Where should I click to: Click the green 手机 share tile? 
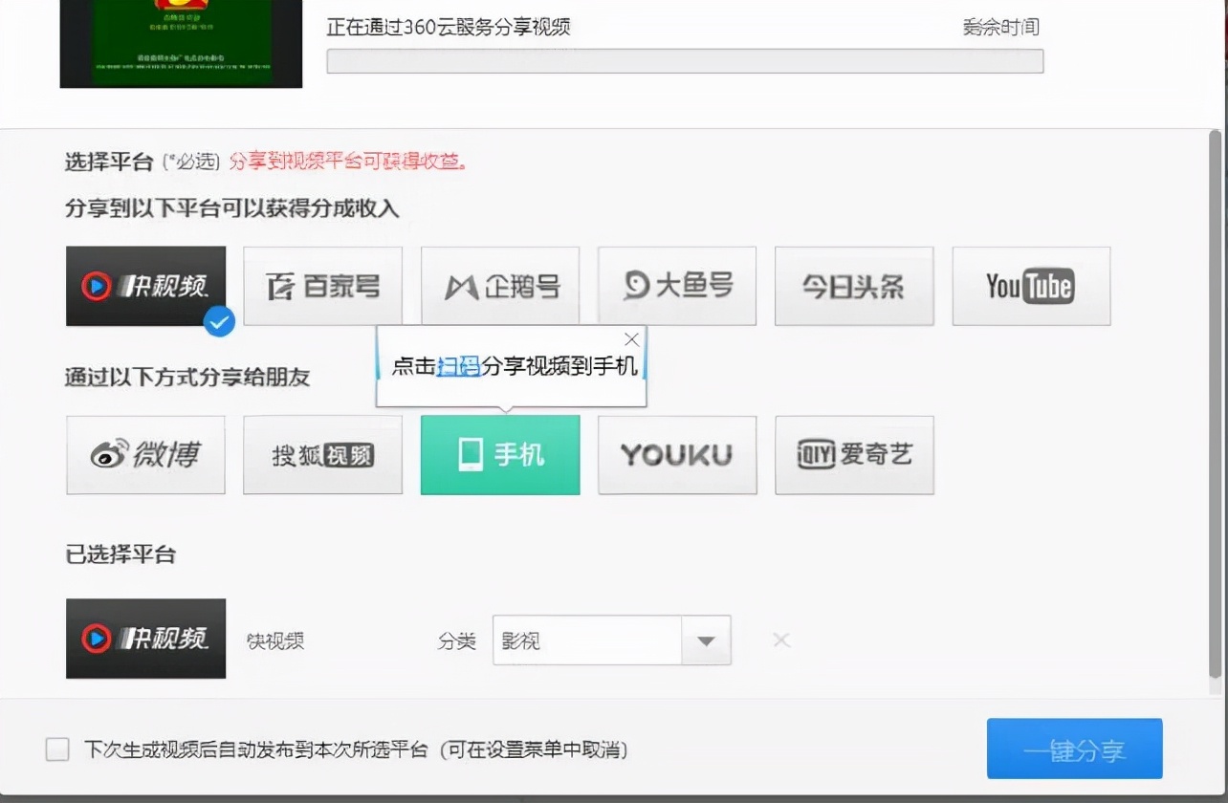(x=500, y=455)
